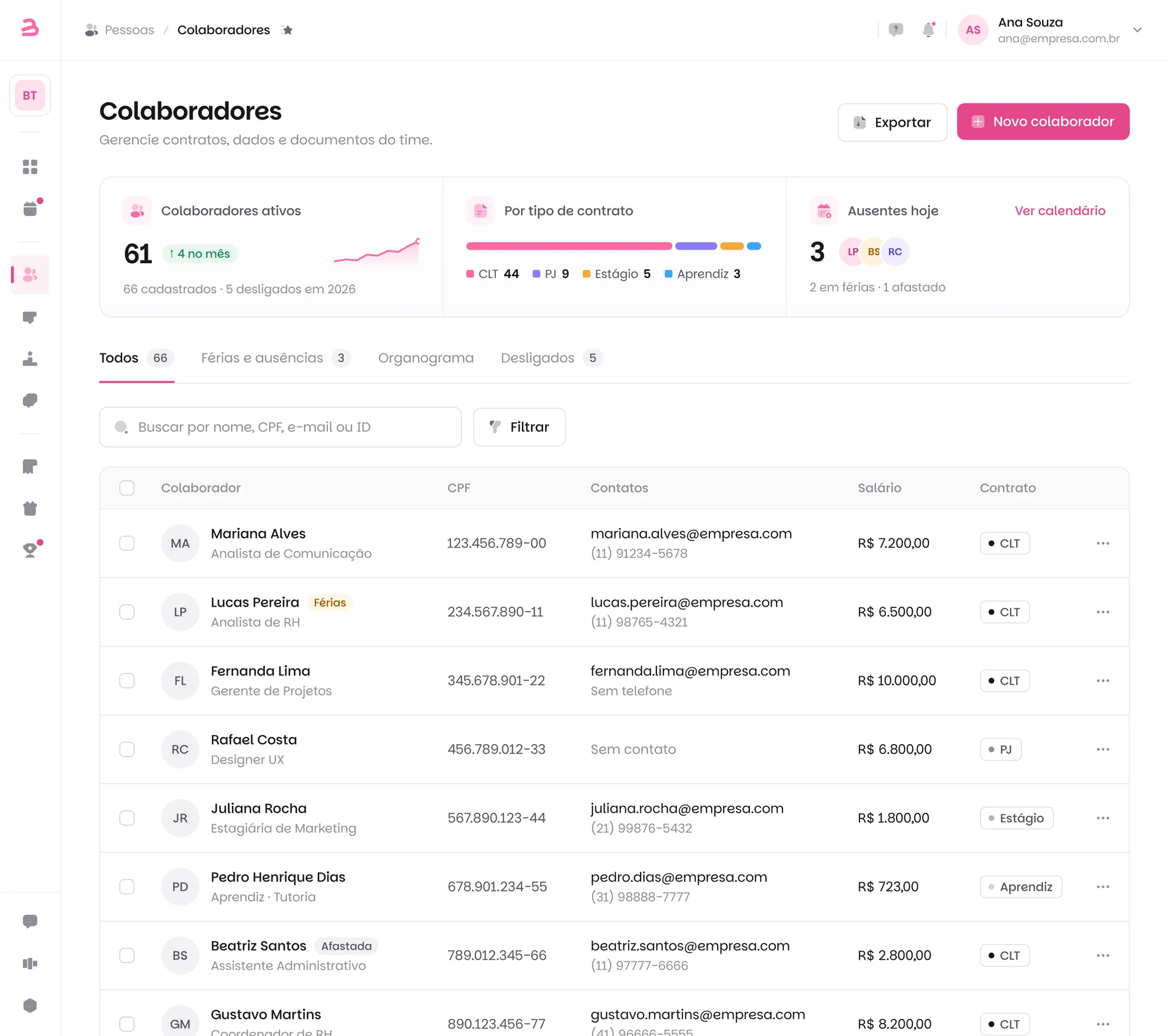Switch to Férias e ausências tab

tap(276, 358)
